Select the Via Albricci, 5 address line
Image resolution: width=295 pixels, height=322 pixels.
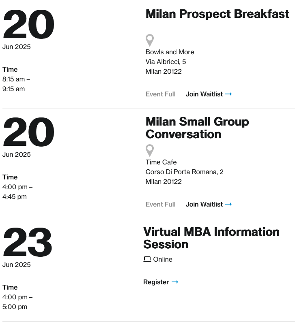[x=166, y=62]
